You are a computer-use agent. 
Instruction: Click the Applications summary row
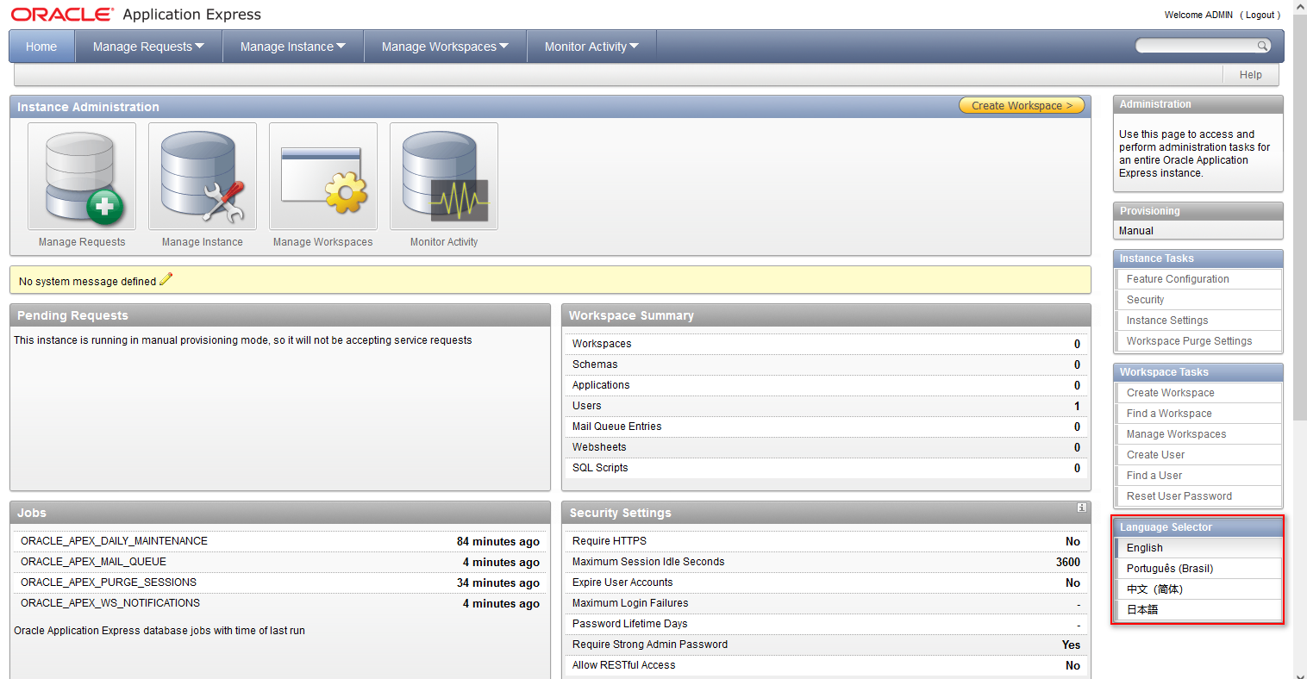tap(826, 385)
